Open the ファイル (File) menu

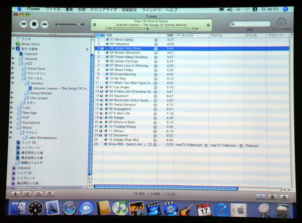tap(53, 9)
